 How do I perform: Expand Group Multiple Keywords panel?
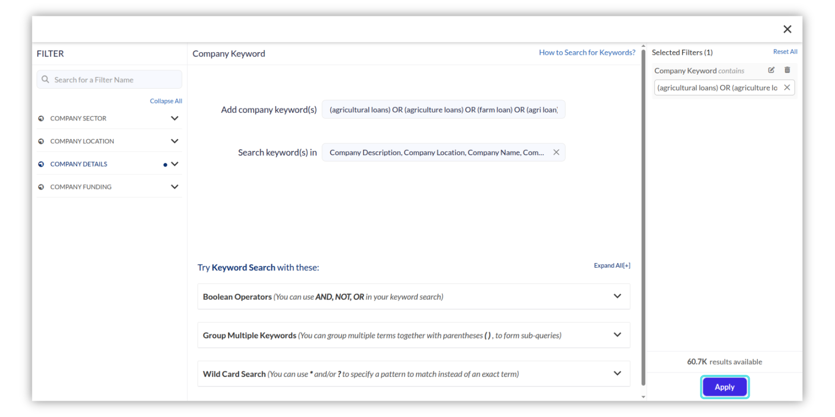point(617,335)
